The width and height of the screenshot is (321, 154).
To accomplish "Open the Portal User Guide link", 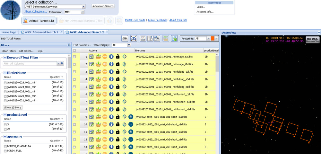I will click(x=135, y=20).
